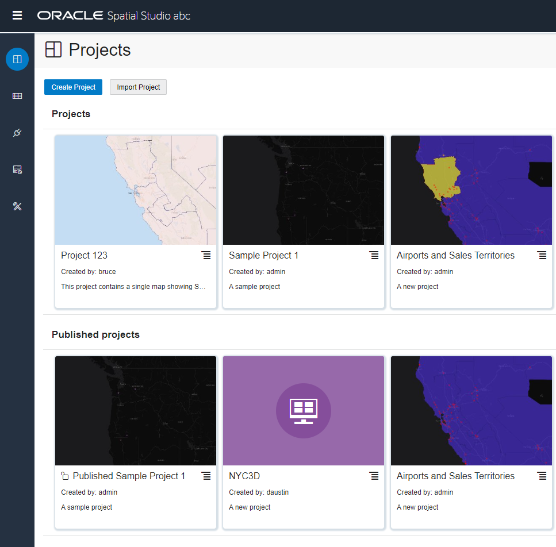The image size is (556, 547).
Task: Click the 'Published projects' section heading
Action: 96,334
